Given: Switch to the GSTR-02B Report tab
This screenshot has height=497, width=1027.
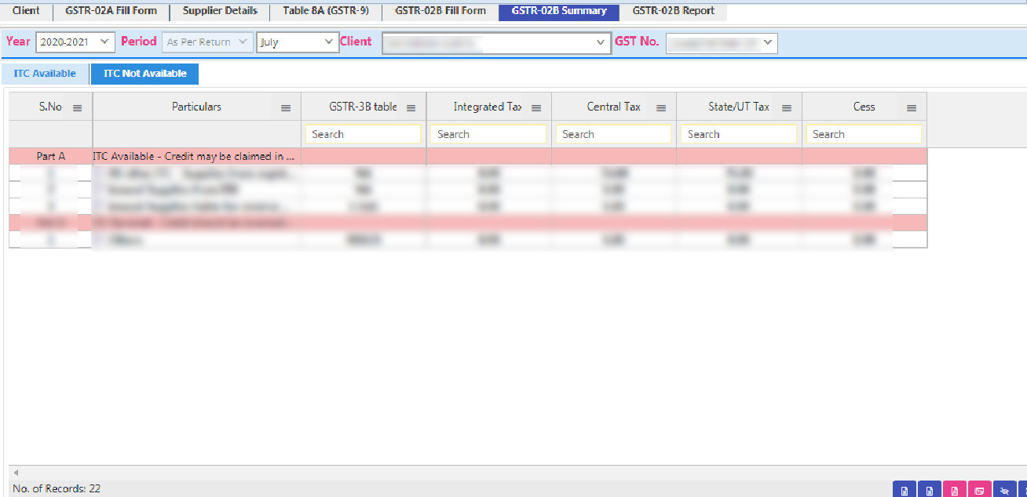Looking at the screenshot, I should pos(673,11).
